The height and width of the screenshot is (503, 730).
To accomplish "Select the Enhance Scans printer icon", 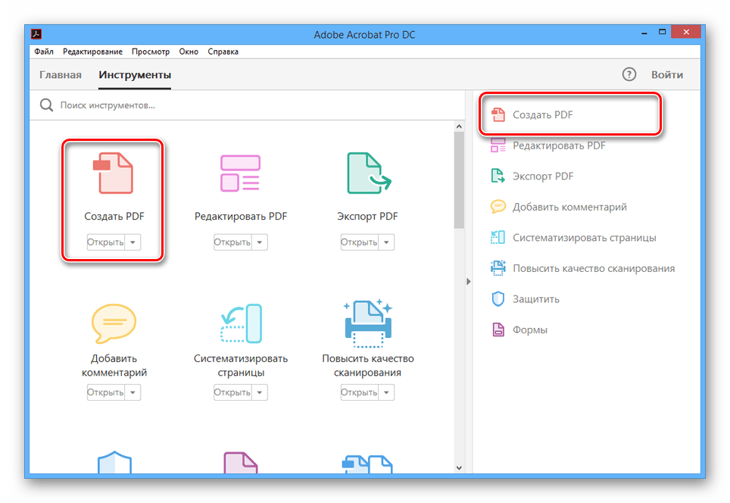I will coord(367,324).
